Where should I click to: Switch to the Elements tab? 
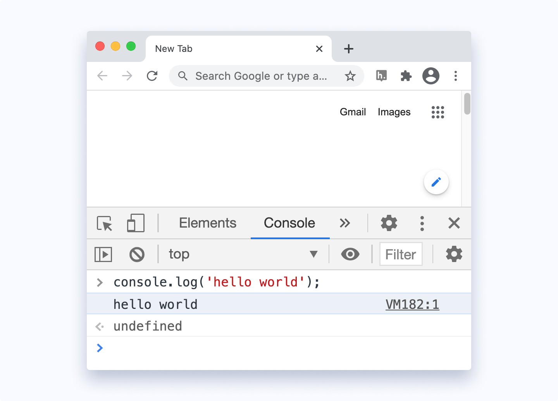[x=207, y=223]
